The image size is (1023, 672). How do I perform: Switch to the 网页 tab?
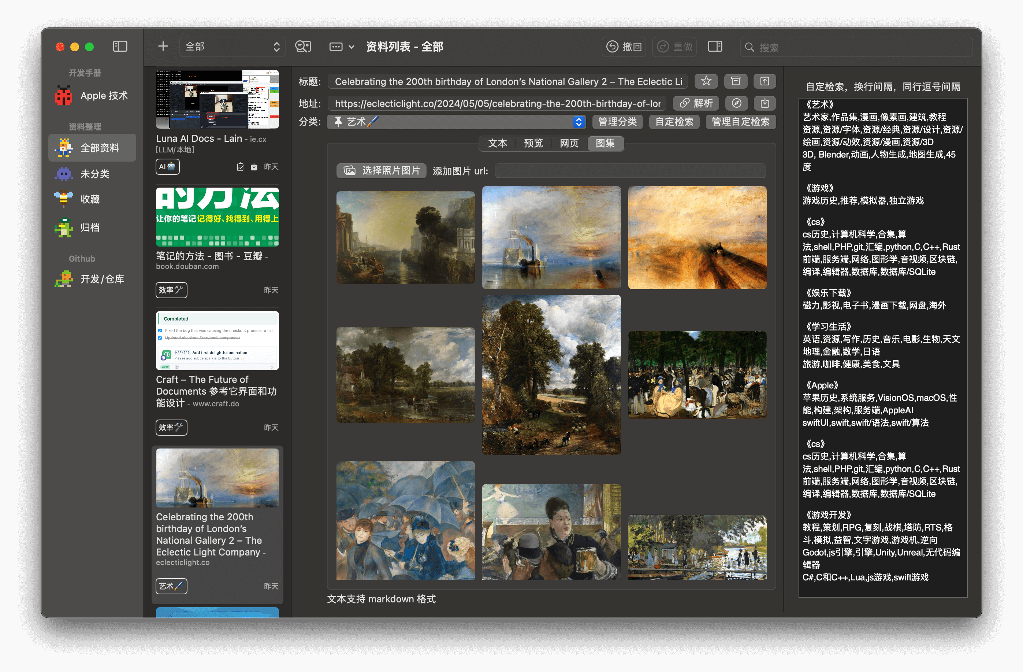point(569,143)
